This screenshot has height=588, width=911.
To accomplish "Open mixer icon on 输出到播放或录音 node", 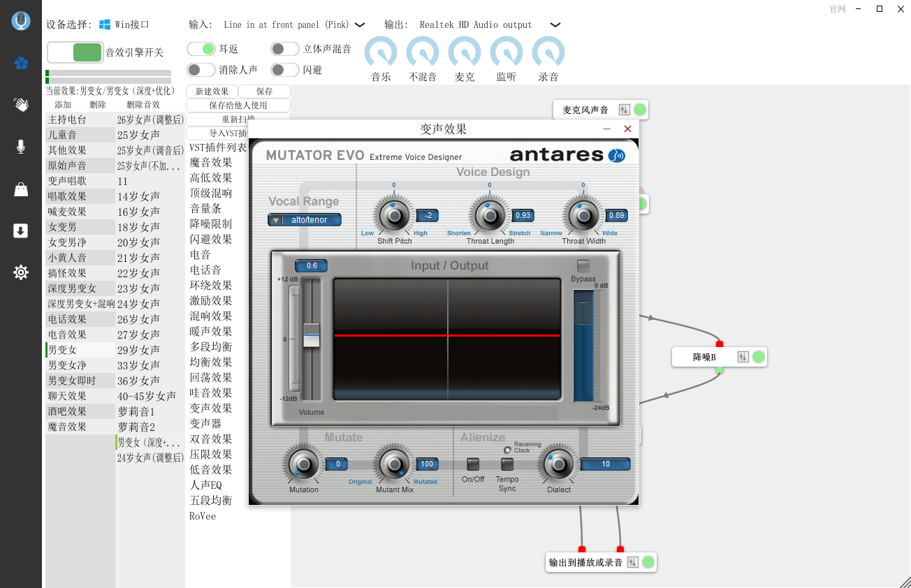I will click(632, 562).
